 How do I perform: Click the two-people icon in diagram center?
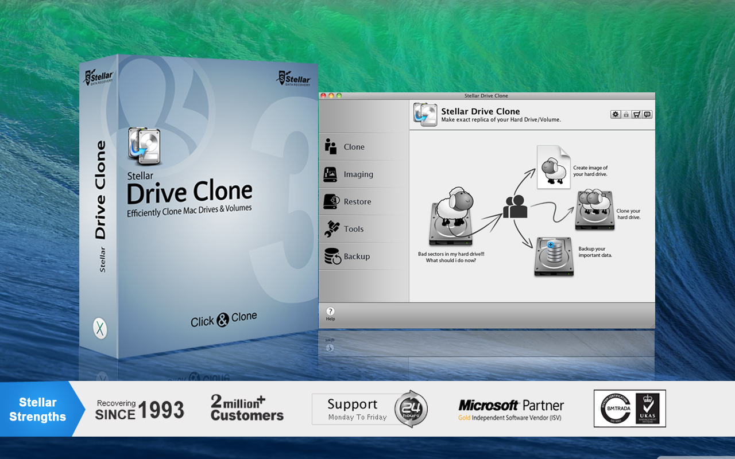pos(515,207)
